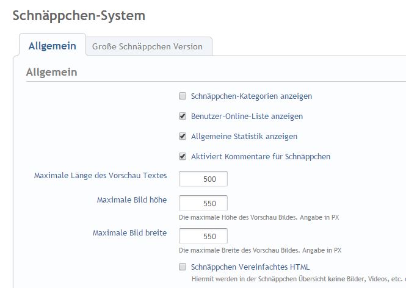Open the Große Schnäppchen Version tab
The width and height of the screenshot is (406, 288).
point(147,46)
